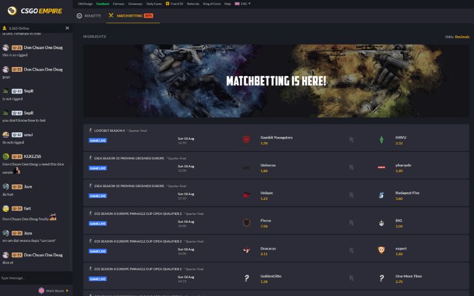Select Dracarys odds 2.11
Image resolution: width=474 pixels, height=296 pixels.
coord(264,255)
